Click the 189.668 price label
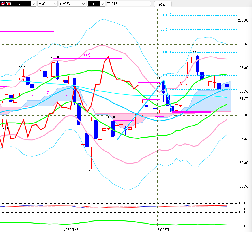This screenshot has height=232, width=252. (112, 117)
